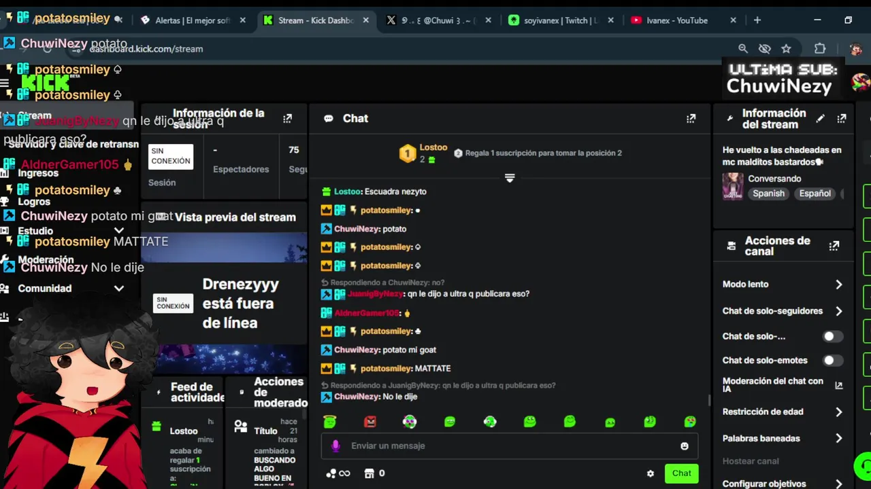Expand Chat de solo-seguidores options

[838, 311]
